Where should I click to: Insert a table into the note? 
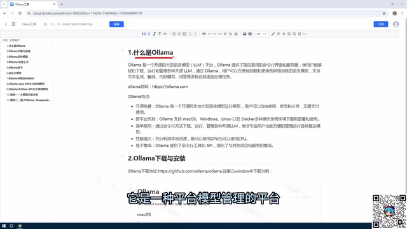[x=250, y=34]
